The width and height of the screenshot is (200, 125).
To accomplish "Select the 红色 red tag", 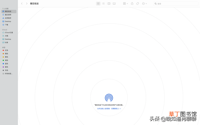I will click(9, 50).
